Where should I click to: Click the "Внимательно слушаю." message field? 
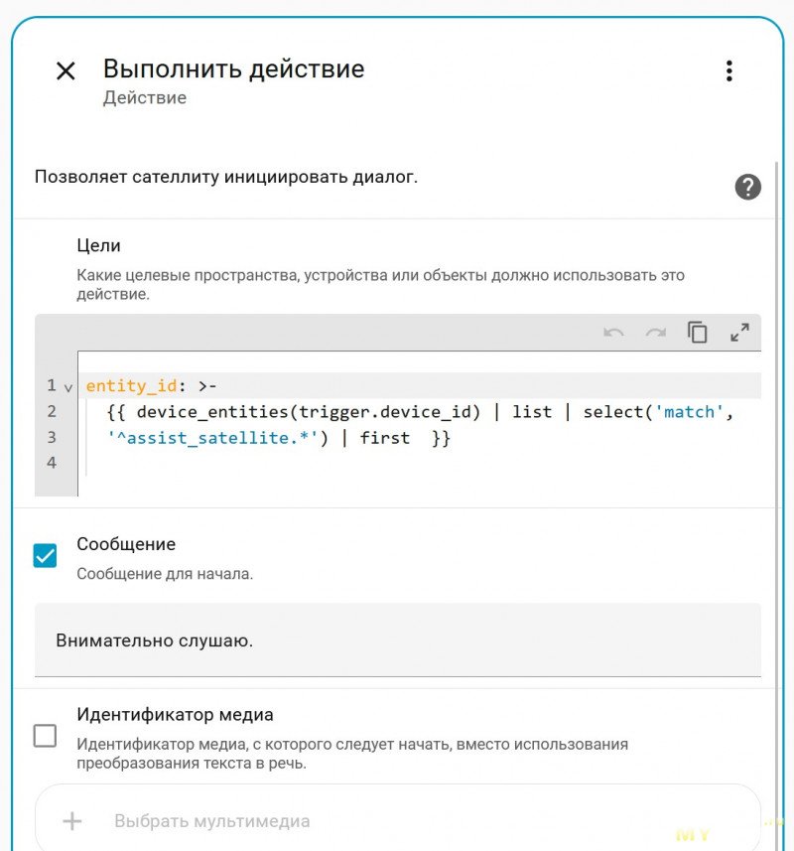(397, 640)
